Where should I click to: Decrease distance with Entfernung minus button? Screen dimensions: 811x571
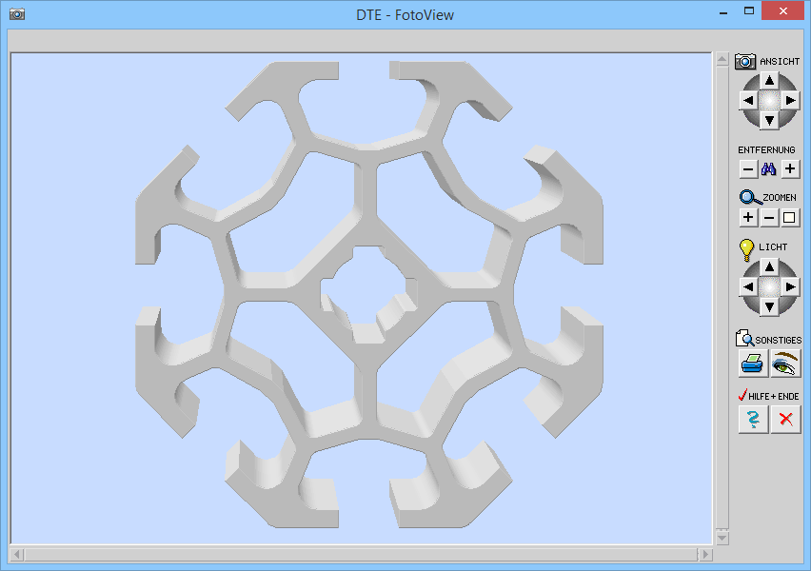click(x=748, y=169)
